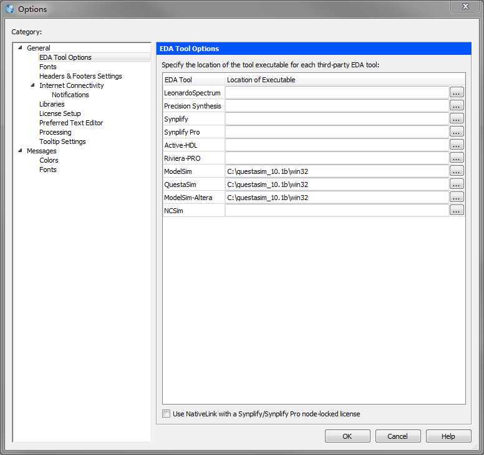Select Fonts under Messages category
This screenshot has width=484, height=455.
click(48, 170)
